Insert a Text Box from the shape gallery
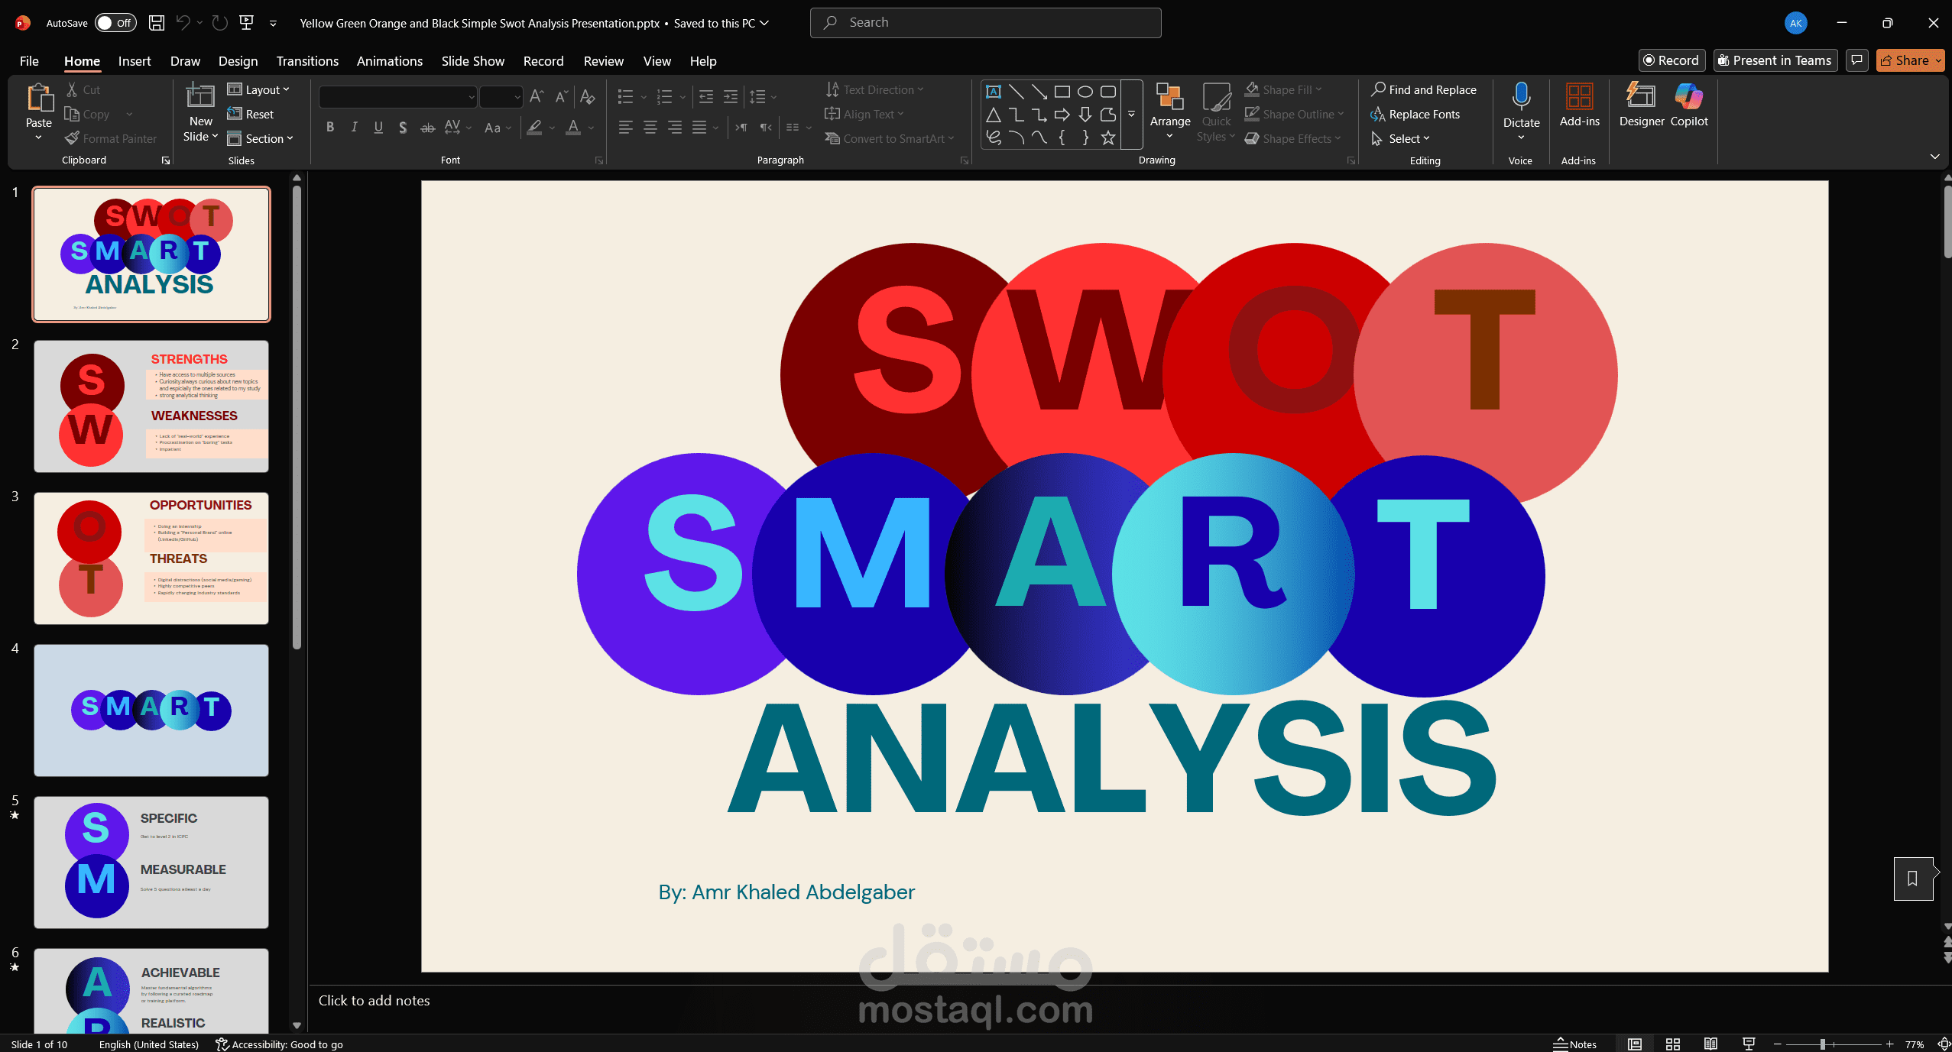 click(993, 91)
